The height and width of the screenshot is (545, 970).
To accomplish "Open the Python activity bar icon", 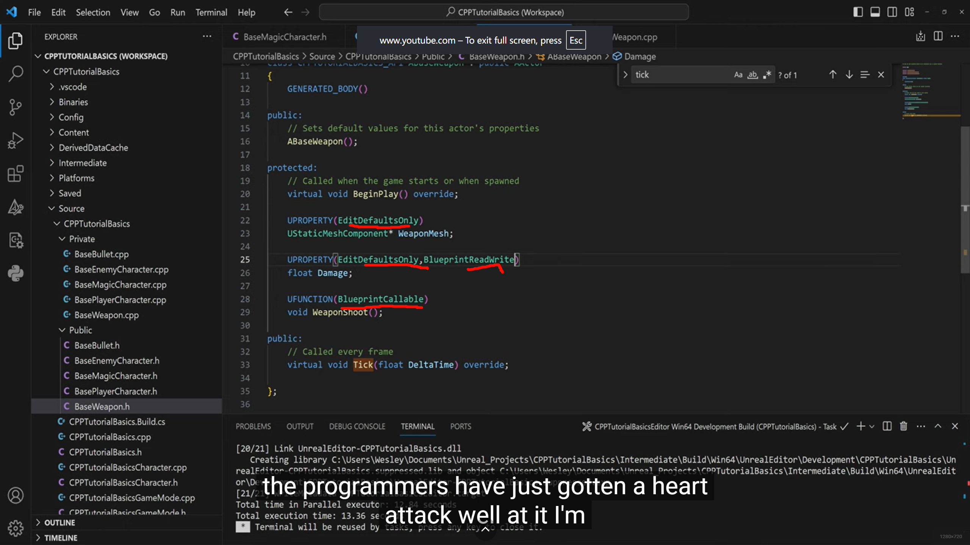I will 16,273.
